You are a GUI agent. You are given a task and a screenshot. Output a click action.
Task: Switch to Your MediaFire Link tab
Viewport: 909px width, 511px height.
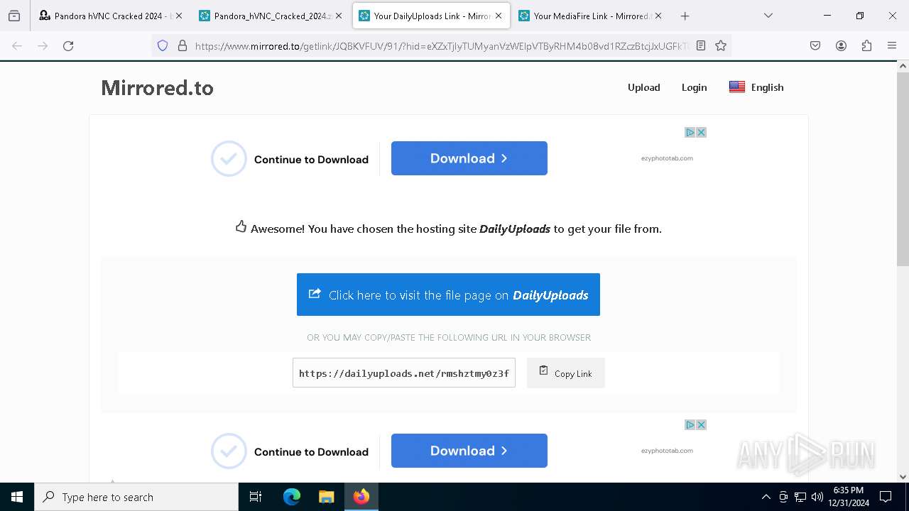591,16
